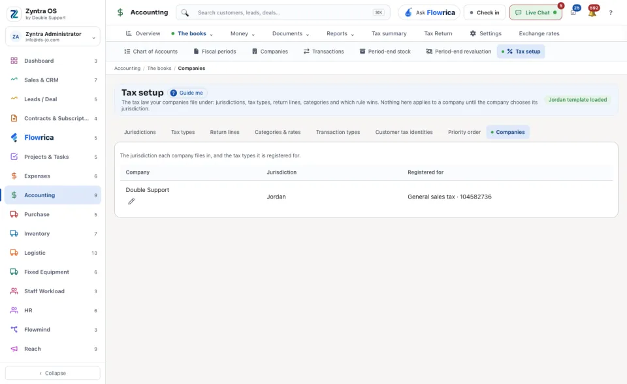
Task: Open the Tax Return tab
Action: 438,33
